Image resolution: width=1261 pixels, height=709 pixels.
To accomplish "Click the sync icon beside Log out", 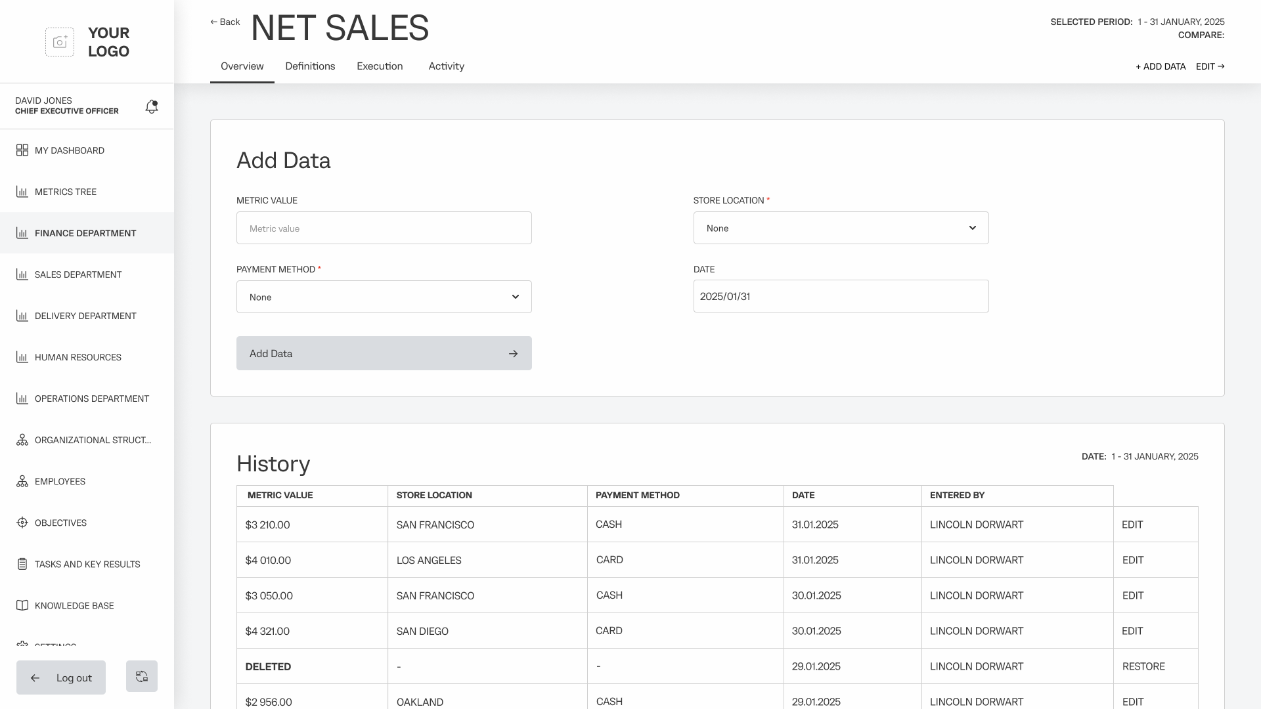I will (x=142, y=676).
